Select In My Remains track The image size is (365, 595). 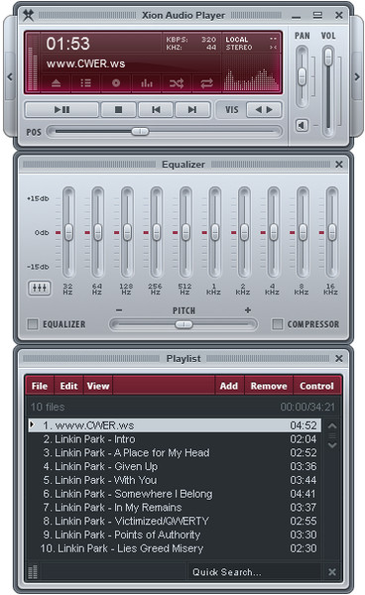pyautogui.click(x=175, y=508)
